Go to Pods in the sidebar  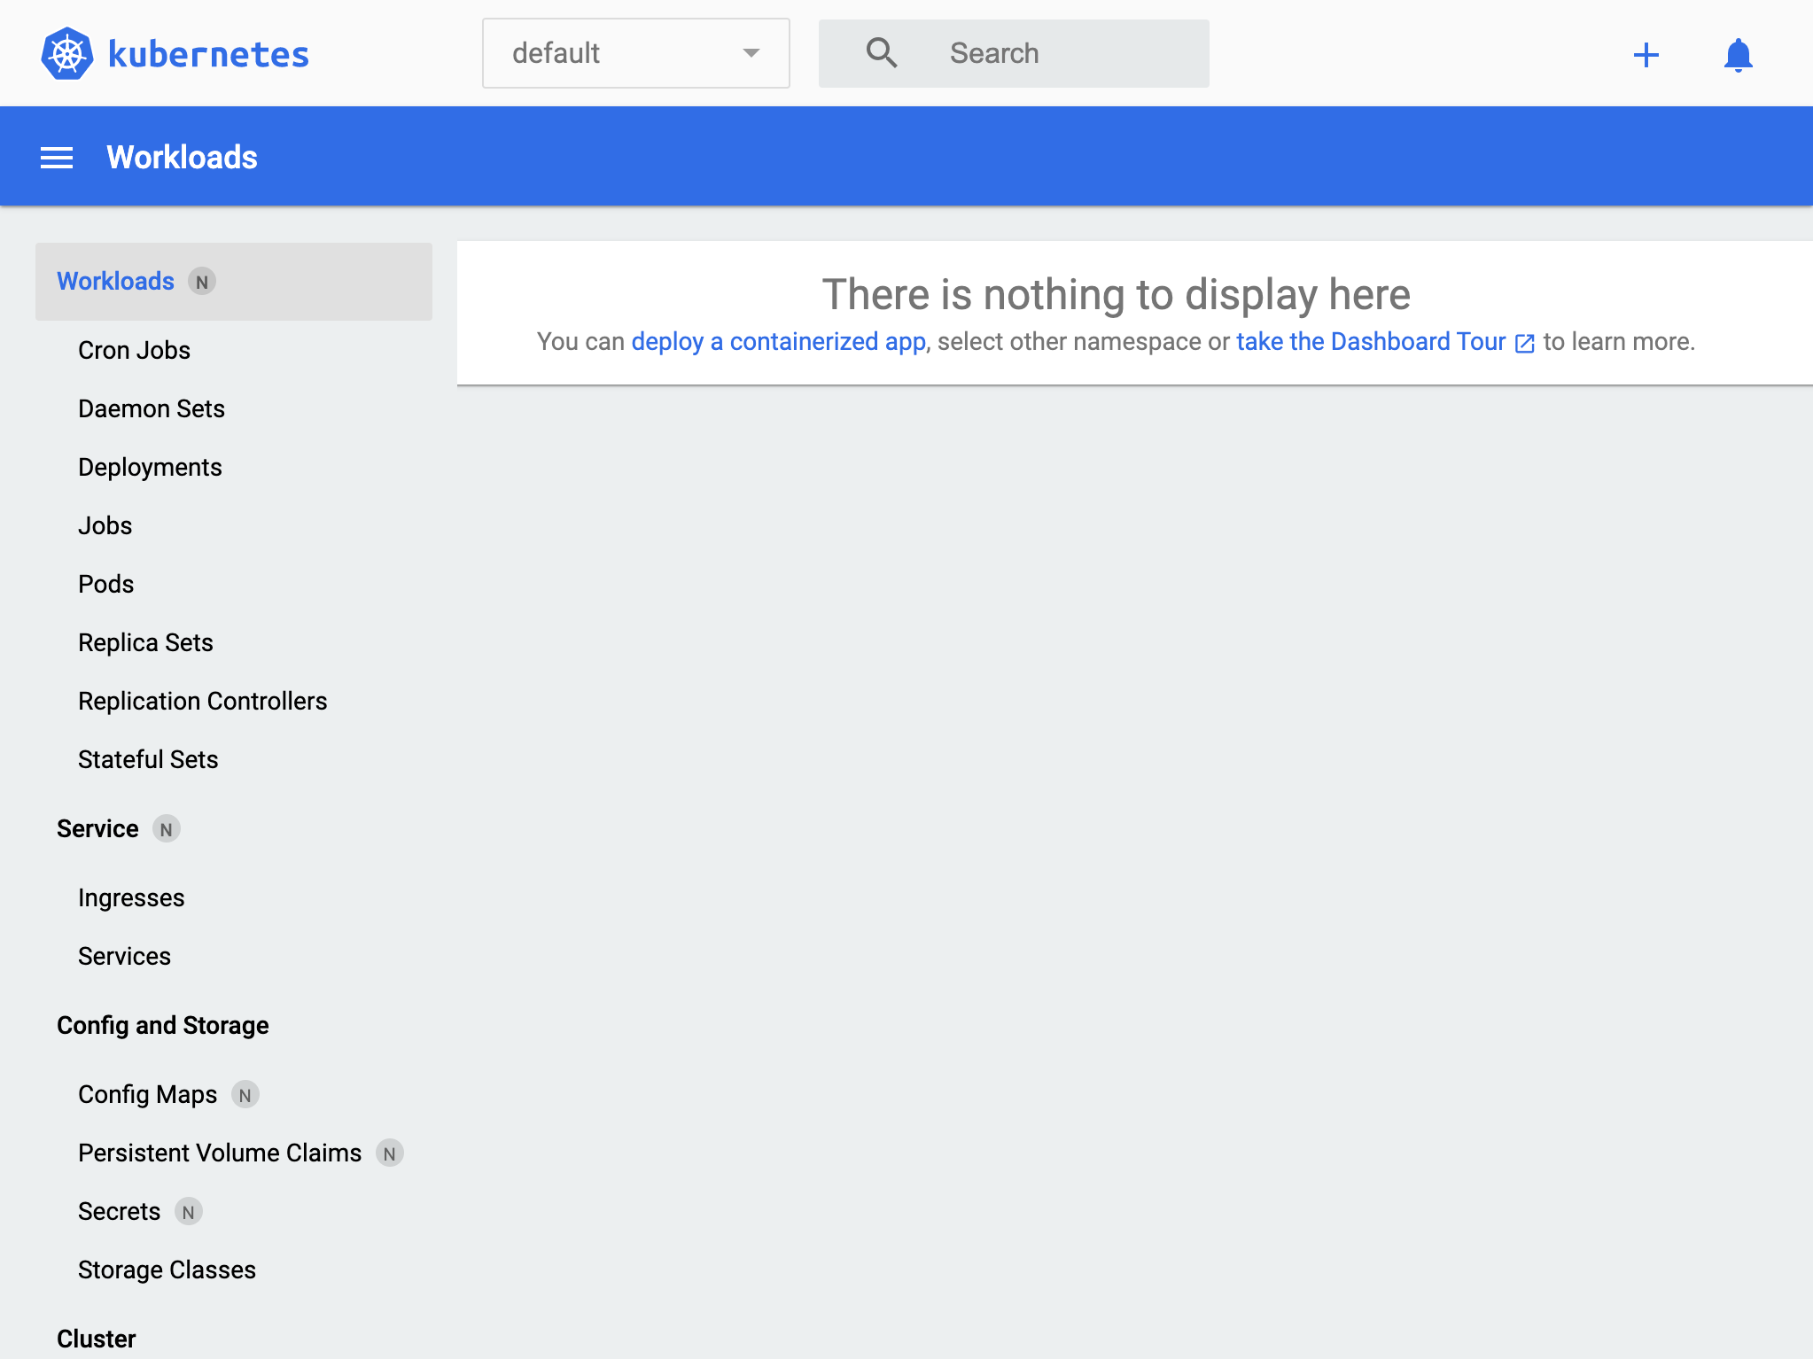point(105,585)
